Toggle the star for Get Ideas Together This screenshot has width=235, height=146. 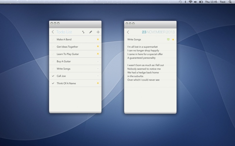coord(98,46)
